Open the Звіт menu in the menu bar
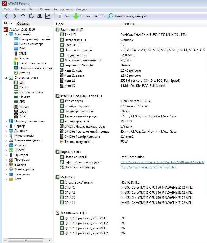 pyautogui.click(x=32, y=9)
